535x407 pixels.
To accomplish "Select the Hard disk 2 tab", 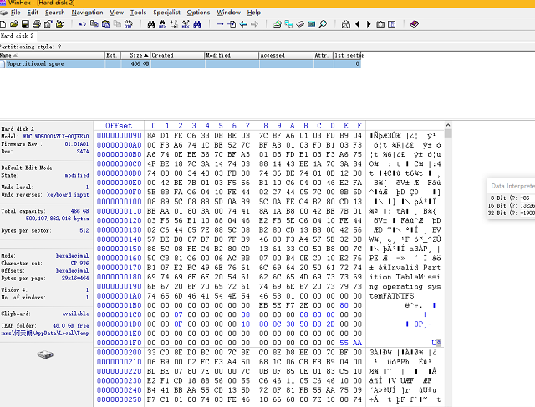I will (x=17, y=36).
